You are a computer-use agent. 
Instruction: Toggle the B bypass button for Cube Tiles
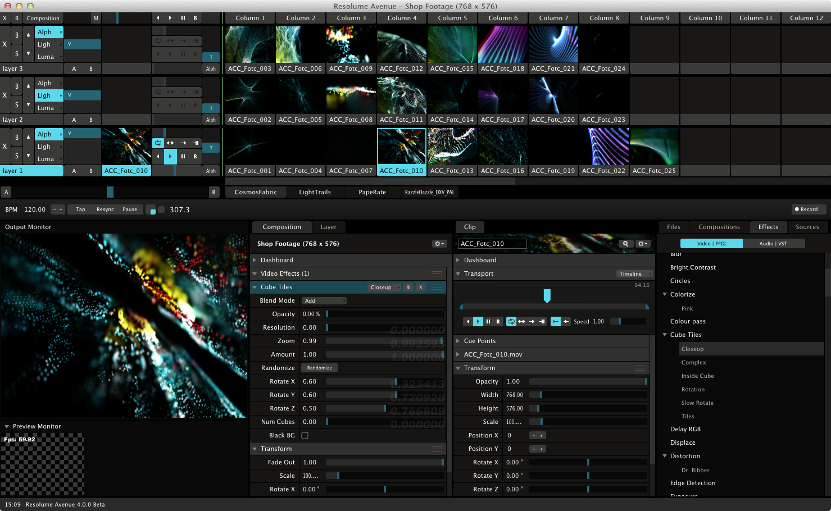(408, 288)
